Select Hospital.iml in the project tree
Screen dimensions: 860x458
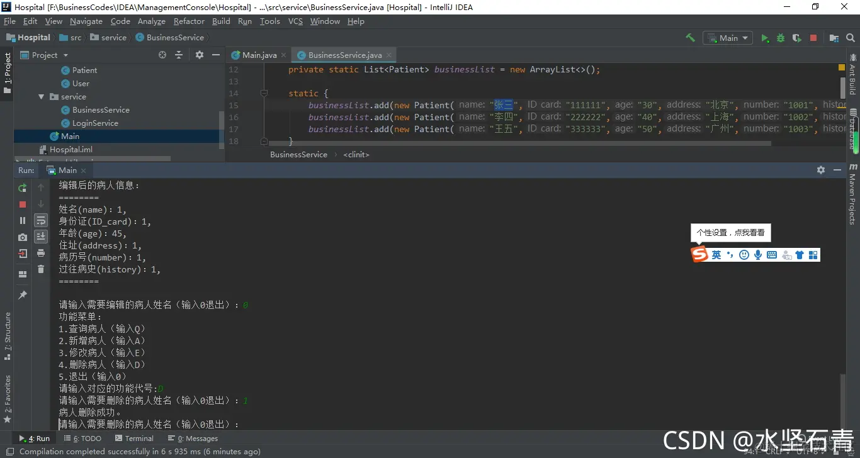(71, 150)
